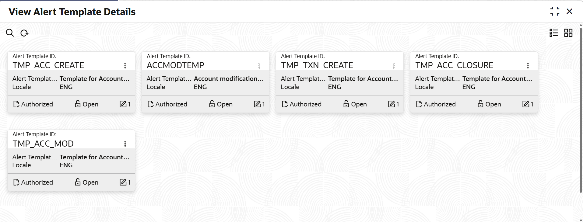
Task: Click modification count icon on TMP_TXN_CREATE
Action: tap(392, 104)
